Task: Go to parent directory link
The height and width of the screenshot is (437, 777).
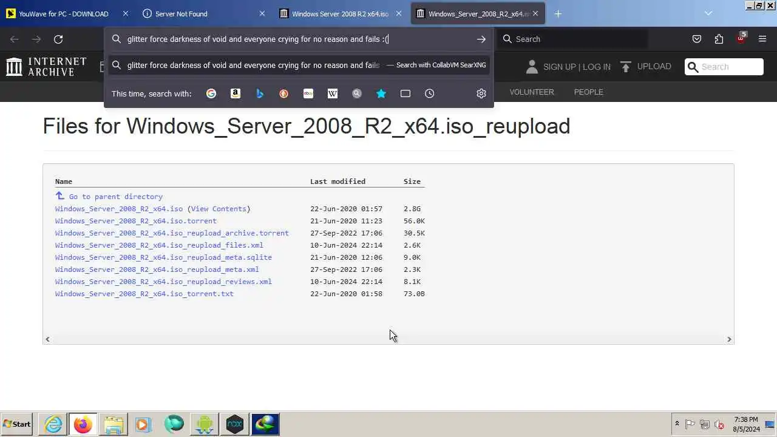Action: tap(116, 197)
